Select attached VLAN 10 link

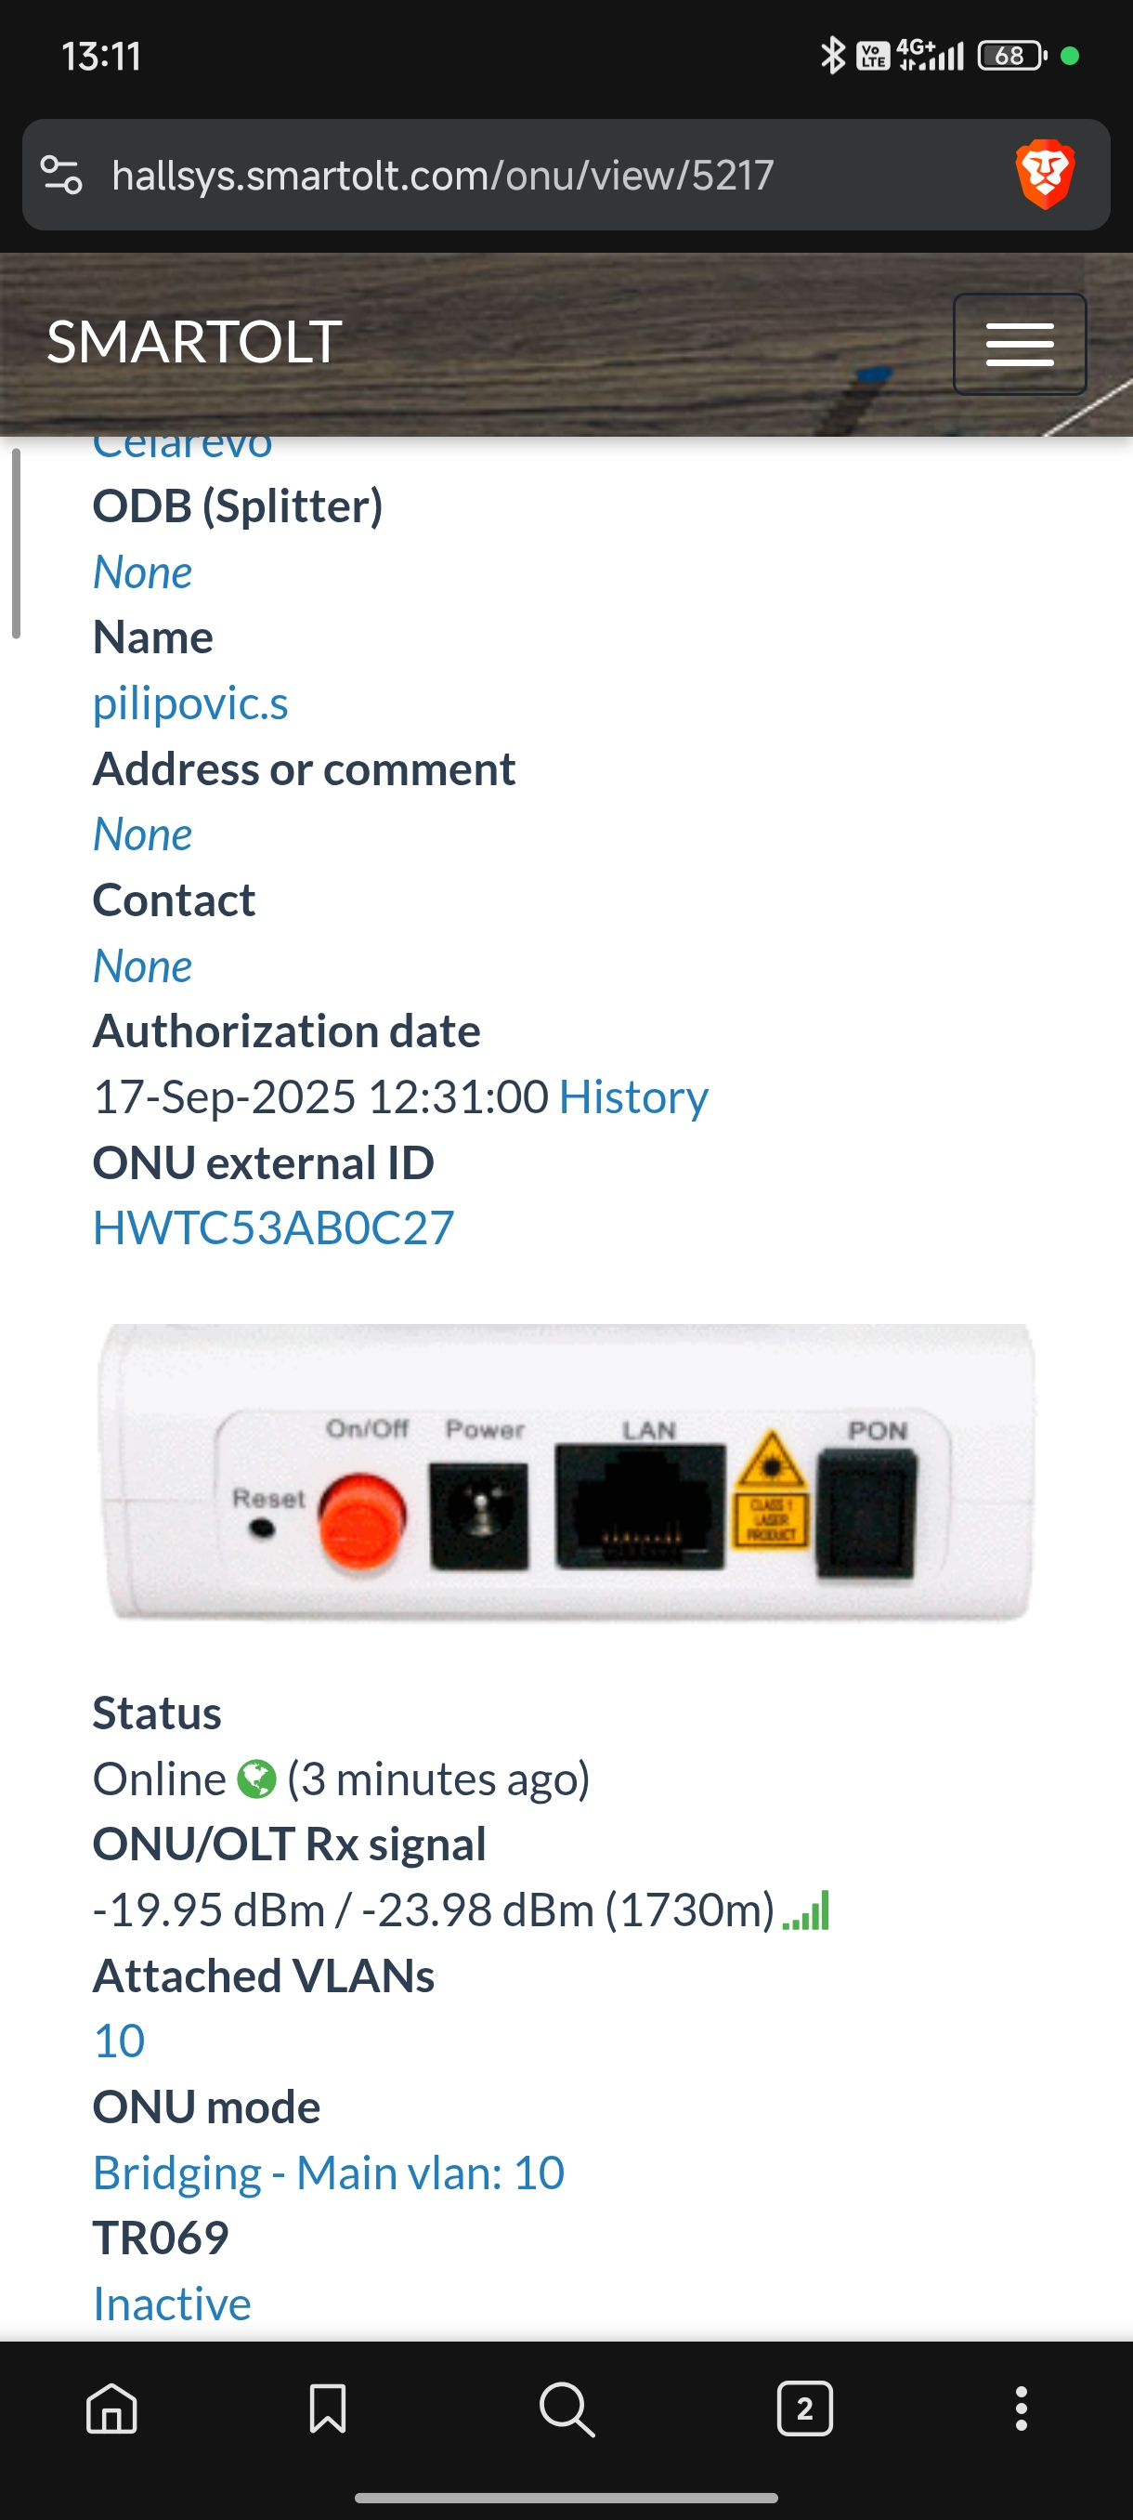click(119, 2041)
